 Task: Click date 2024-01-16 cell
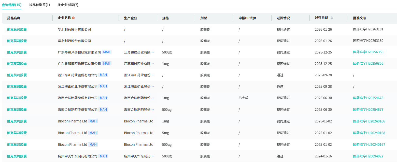coord(323,156)
